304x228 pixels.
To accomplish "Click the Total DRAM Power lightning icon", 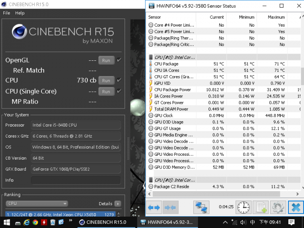I will click(x=151, y=109).
